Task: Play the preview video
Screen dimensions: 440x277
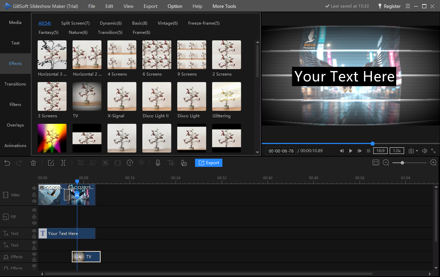Action: point(351,151)
